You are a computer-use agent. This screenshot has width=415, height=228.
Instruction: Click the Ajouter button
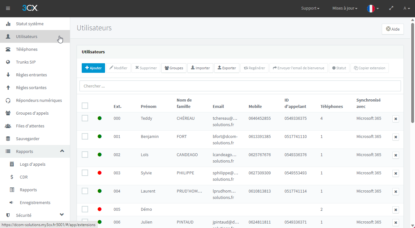tap(93, 68)
